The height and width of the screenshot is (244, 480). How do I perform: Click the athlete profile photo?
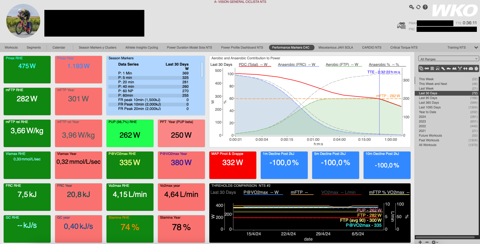tap(23, 21)
